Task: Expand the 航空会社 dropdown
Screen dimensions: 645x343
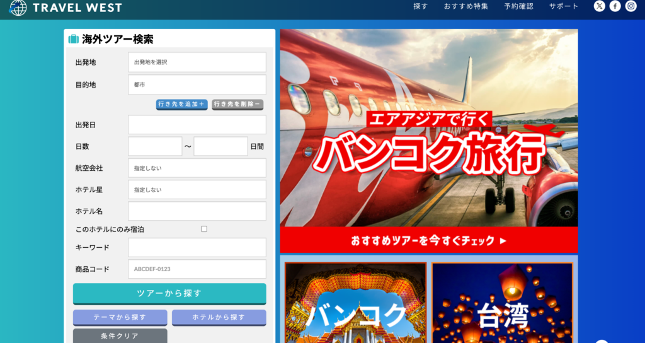Action: 197,168
